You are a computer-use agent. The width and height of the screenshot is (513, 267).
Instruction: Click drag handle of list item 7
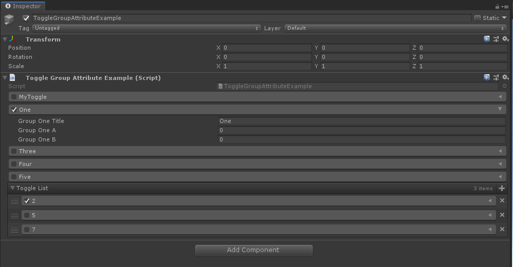(x=14, y=230)
